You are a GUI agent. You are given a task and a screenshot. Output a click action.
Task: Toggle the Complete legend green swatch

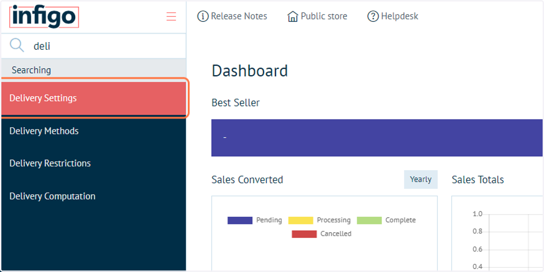pyautogui.click(x=369, y=220)
